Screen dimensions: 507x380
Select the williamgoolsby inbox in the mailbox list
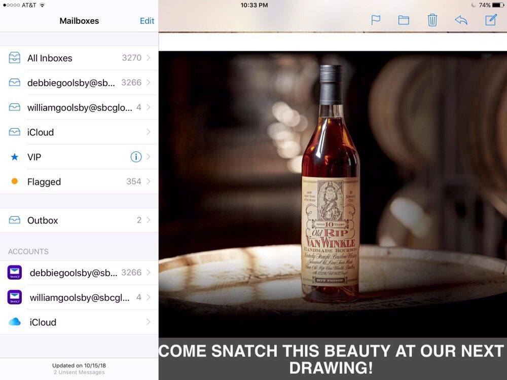[76, 107]
